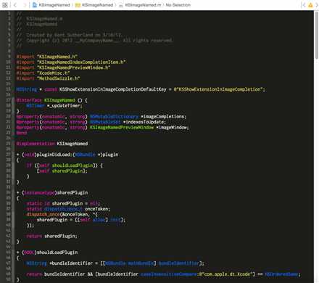This screenshot has width=319, height=283.
Task: Click the yellow KSImageNamed folder icon
Action: tap(78, 5)
